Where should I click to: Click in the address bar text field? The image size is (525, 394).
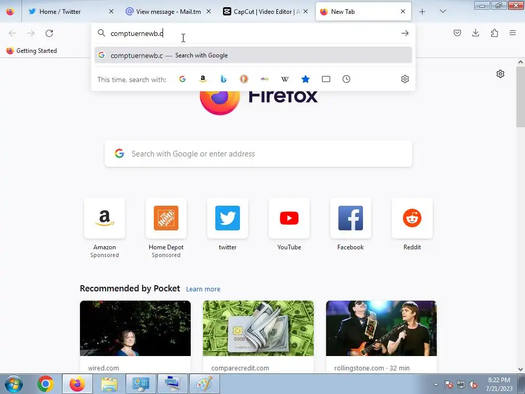[x=253, y=33]
